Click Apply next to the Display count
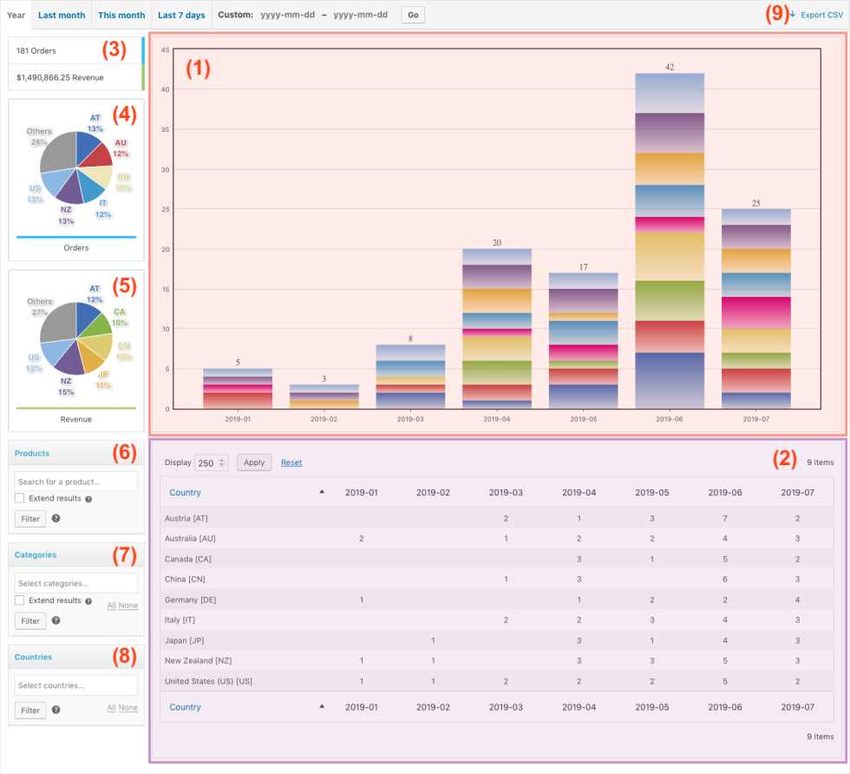This screenshot has height=774, width=850. pos(254,462)
